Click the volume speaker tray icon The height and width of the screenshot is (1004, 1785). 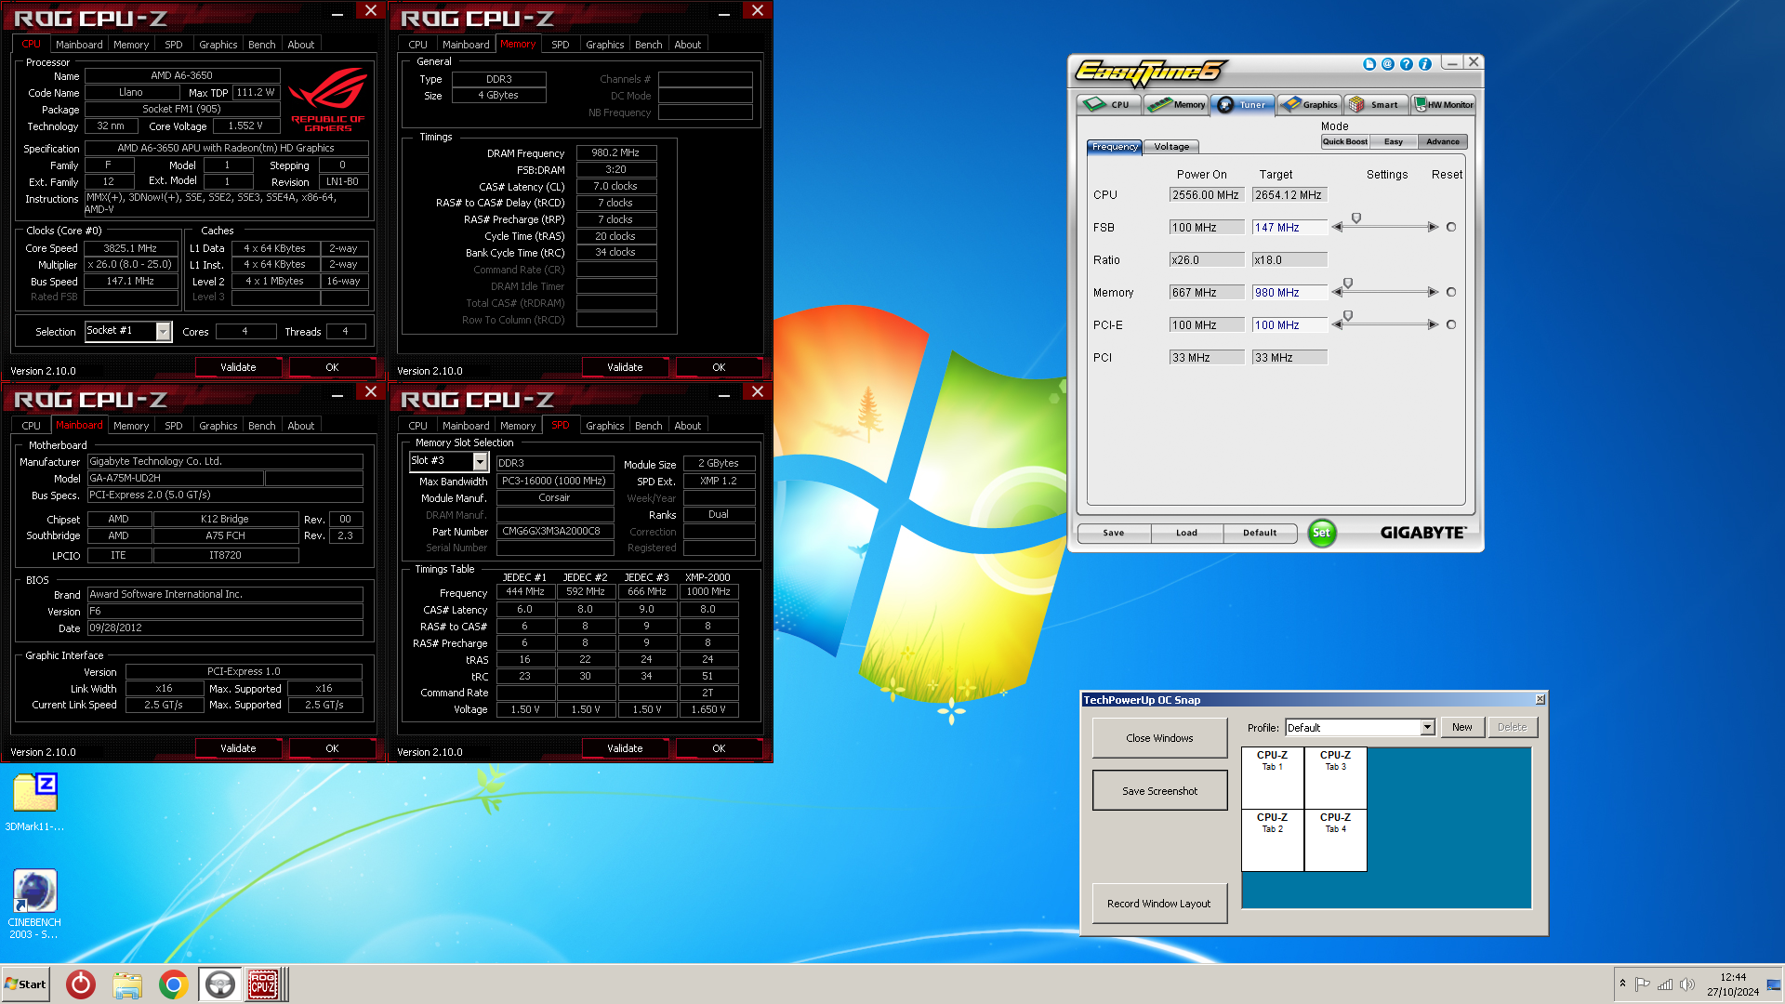point(1687,984)
